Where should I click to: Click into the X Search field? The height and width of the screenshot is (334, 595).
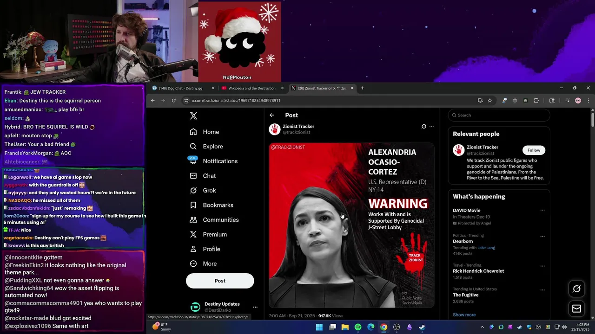click(499, 115)
